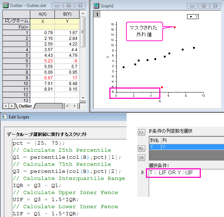Select row header 1
The height and width of the screenshot is (217, 224).
[x=16, y=33]
